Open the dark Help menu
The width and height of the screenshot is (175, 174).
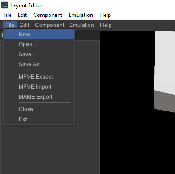click(106, 25)
